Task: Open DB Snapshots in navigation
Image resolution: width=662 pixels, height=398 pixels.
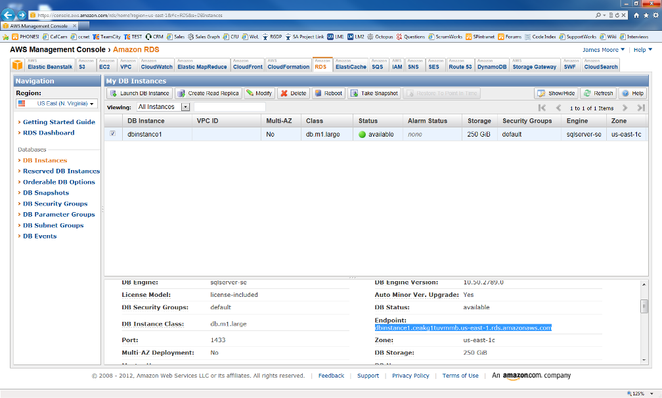Action: [46, 193]
